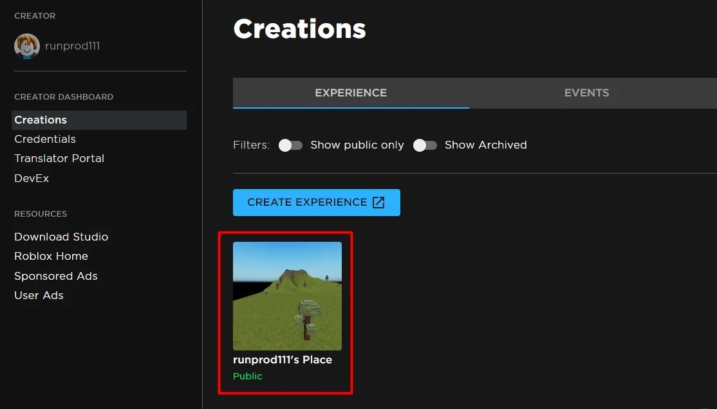Go to Translator Portal
The height and width of the screenshot is (409, 717).
click(x=59, y=158)
